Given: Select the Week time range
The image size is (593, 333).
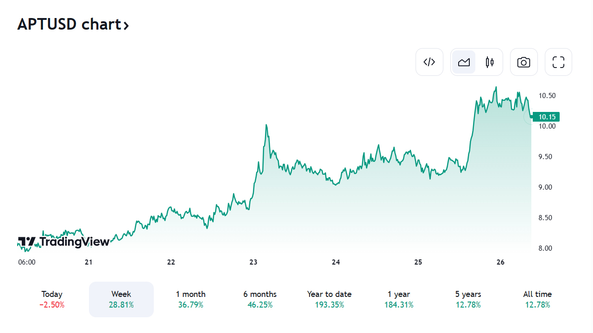Looking at the screenshot, I should coord(121,299).
